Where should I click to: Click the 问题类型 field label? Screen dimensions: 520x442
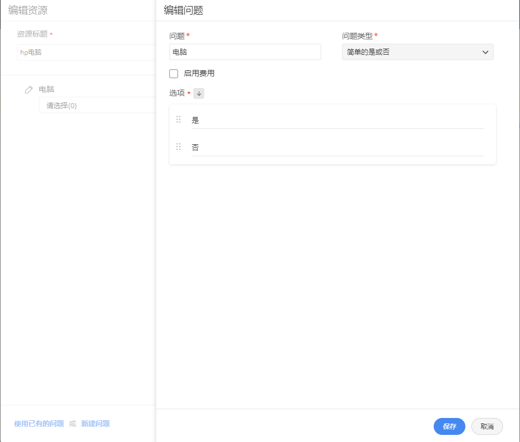357,36
